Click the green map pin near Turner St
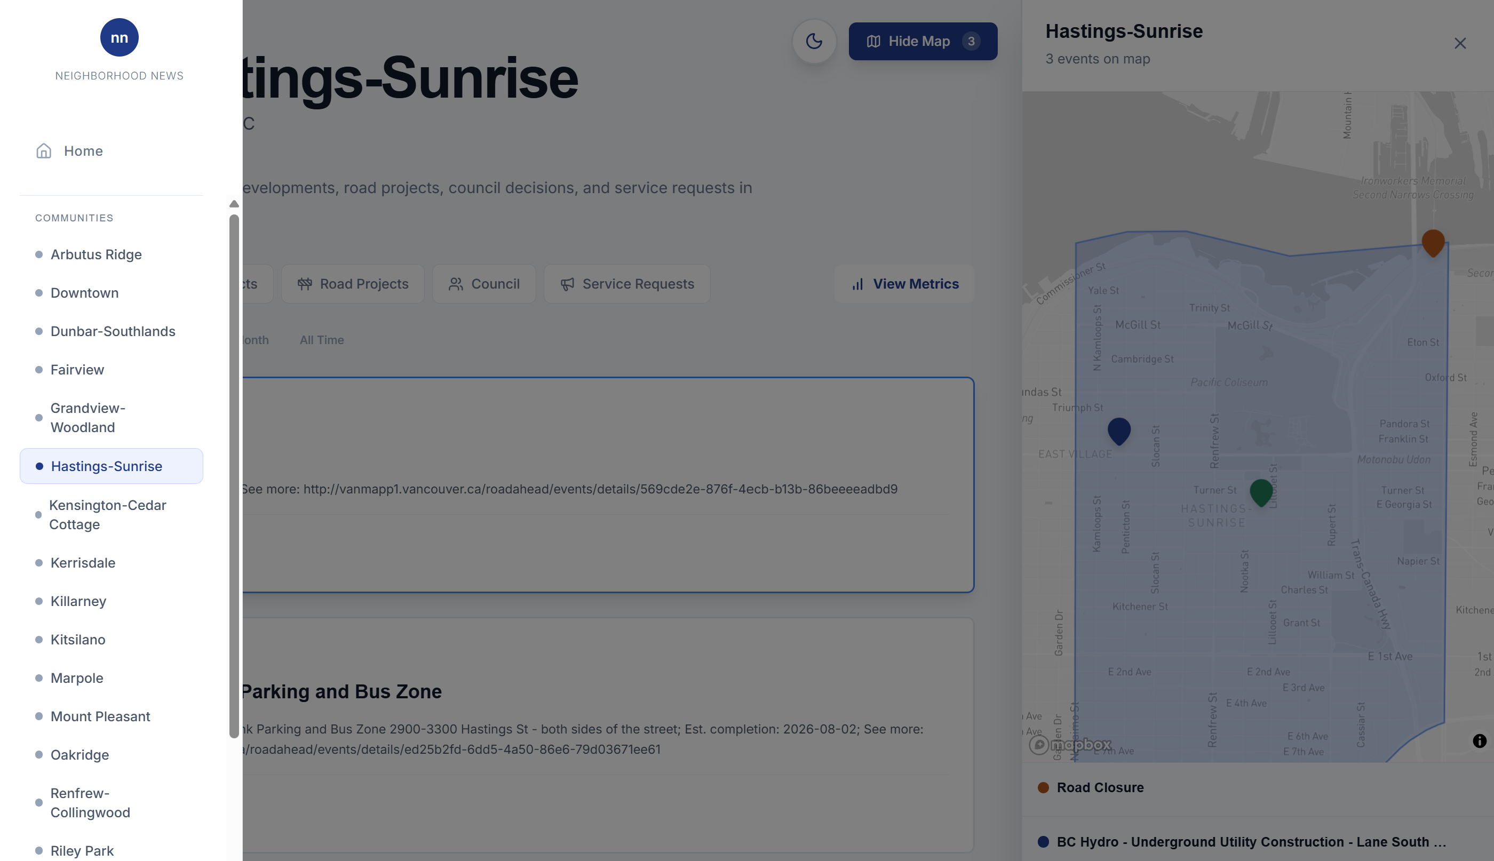Image resolution: width=1494 pixels, height=861 pixels. 1260,491
